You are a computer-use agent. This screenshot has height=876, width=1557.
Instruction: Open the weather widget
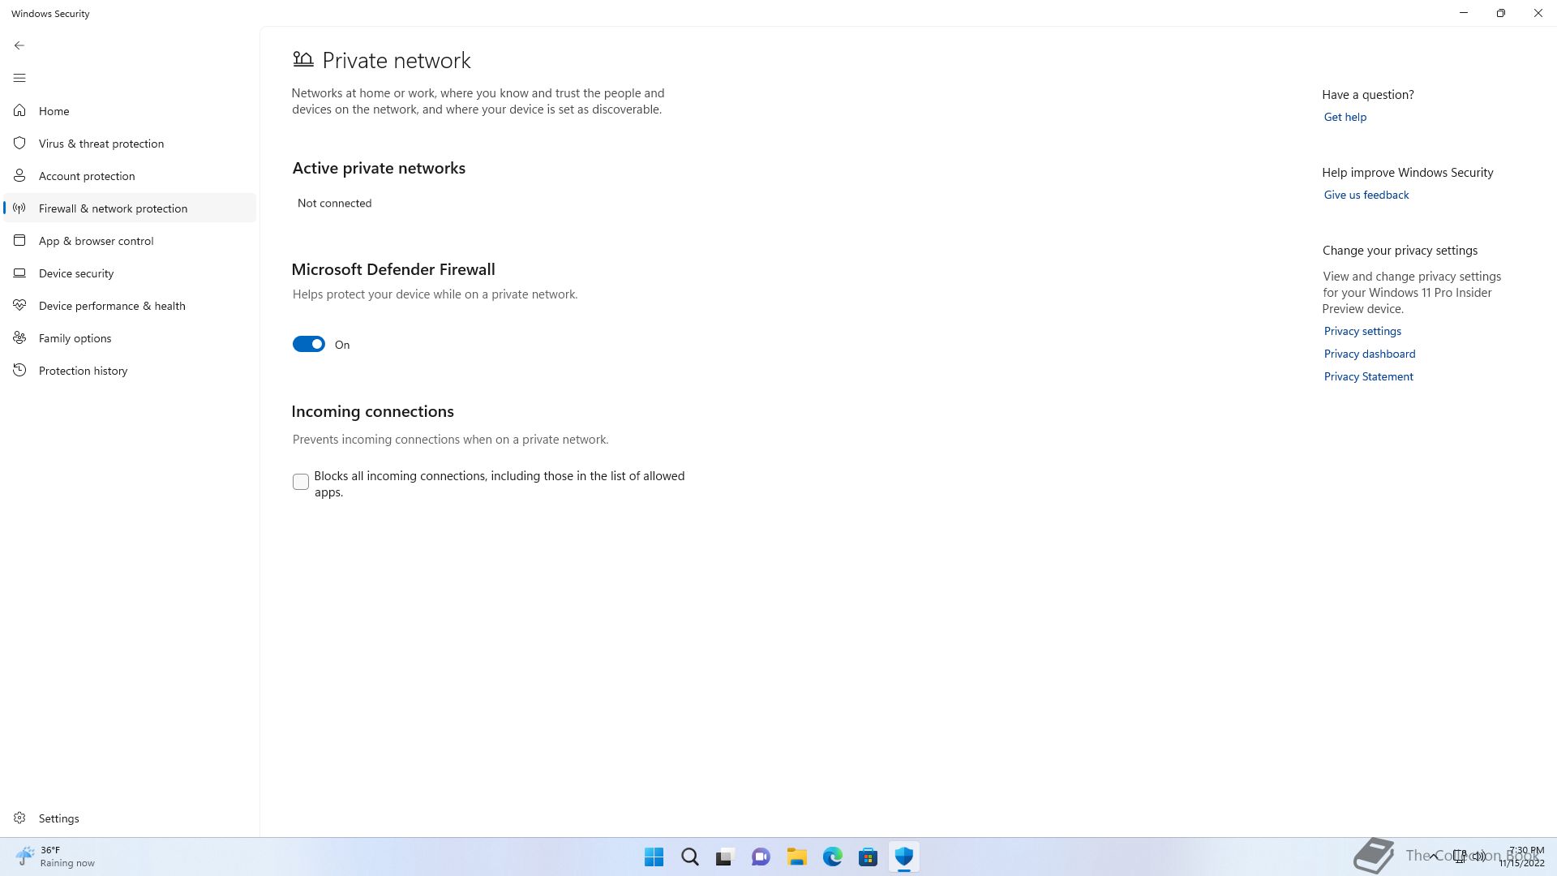point(55,857)
